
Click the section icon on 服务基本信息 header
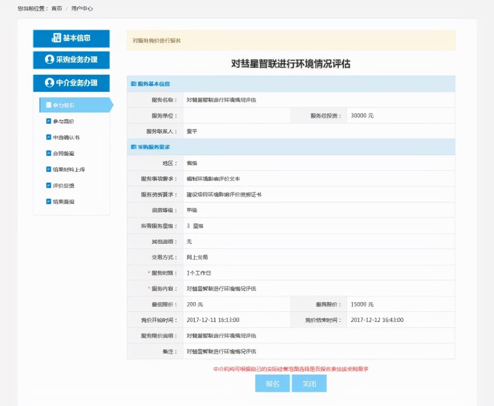[133, 84]
